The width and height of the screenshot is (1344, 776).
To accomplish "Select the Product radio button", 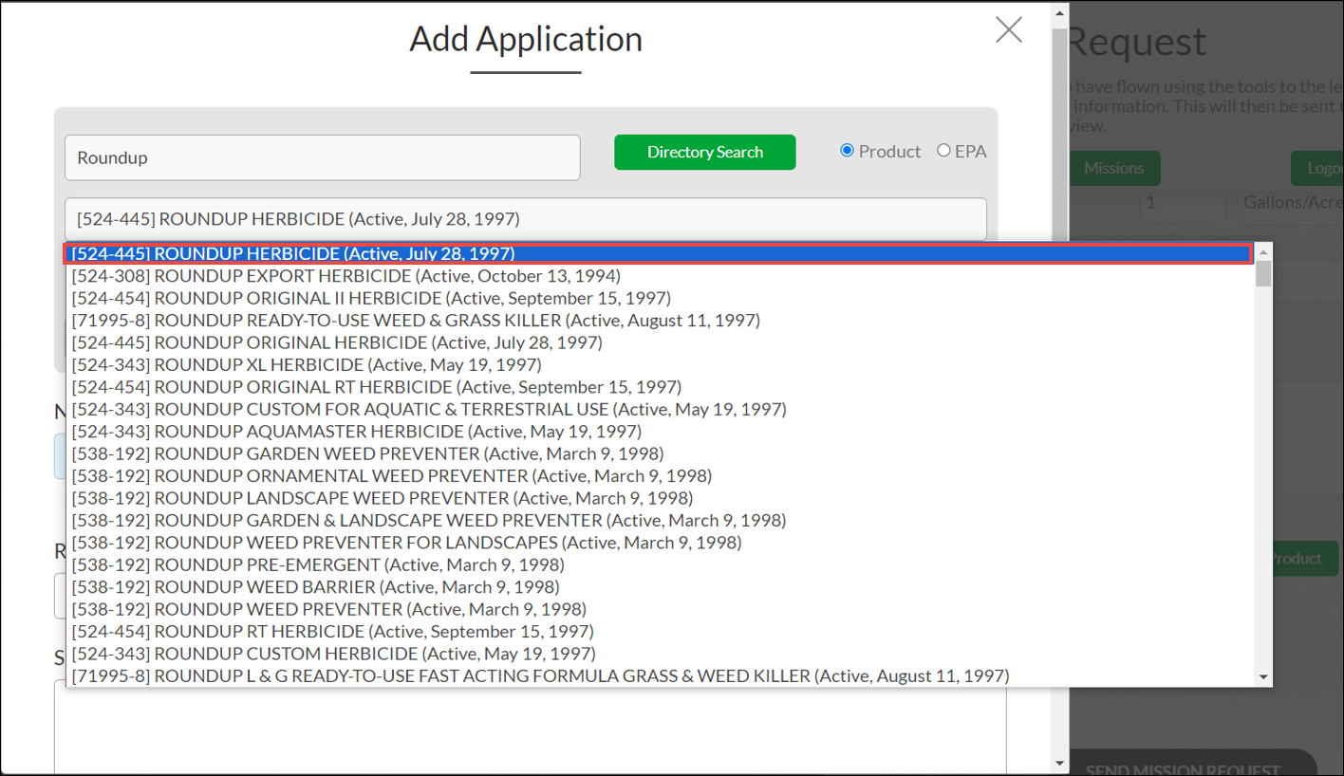I will (847, 150).
